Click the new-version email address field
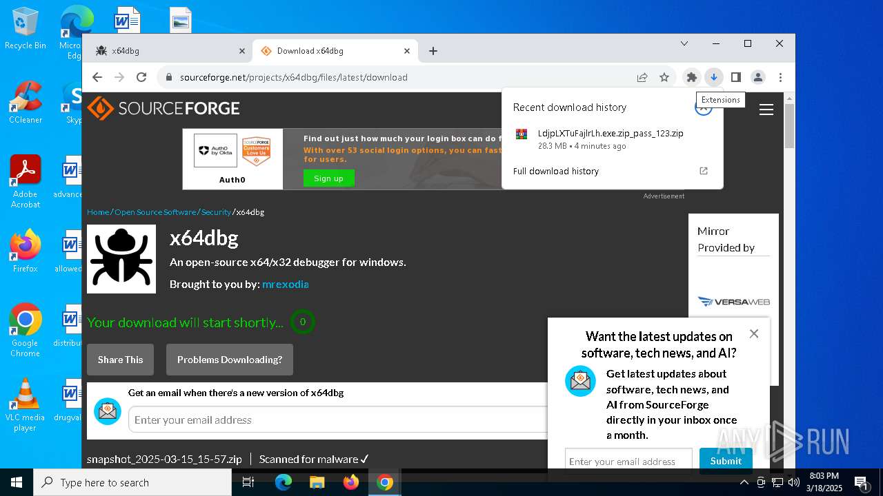The width and height of the screenshot is (883, 496). (x=338, y=420)
